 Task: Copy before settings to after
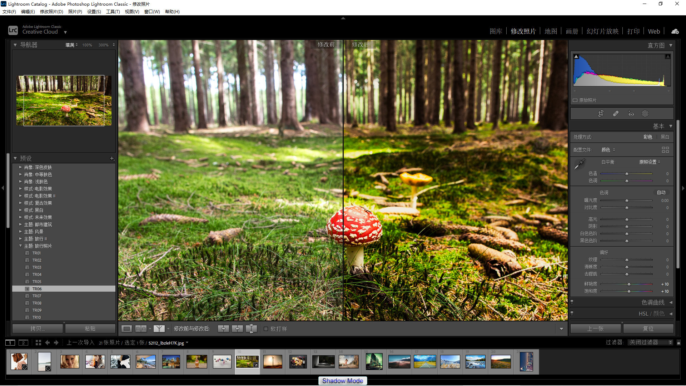click(223, 328)
